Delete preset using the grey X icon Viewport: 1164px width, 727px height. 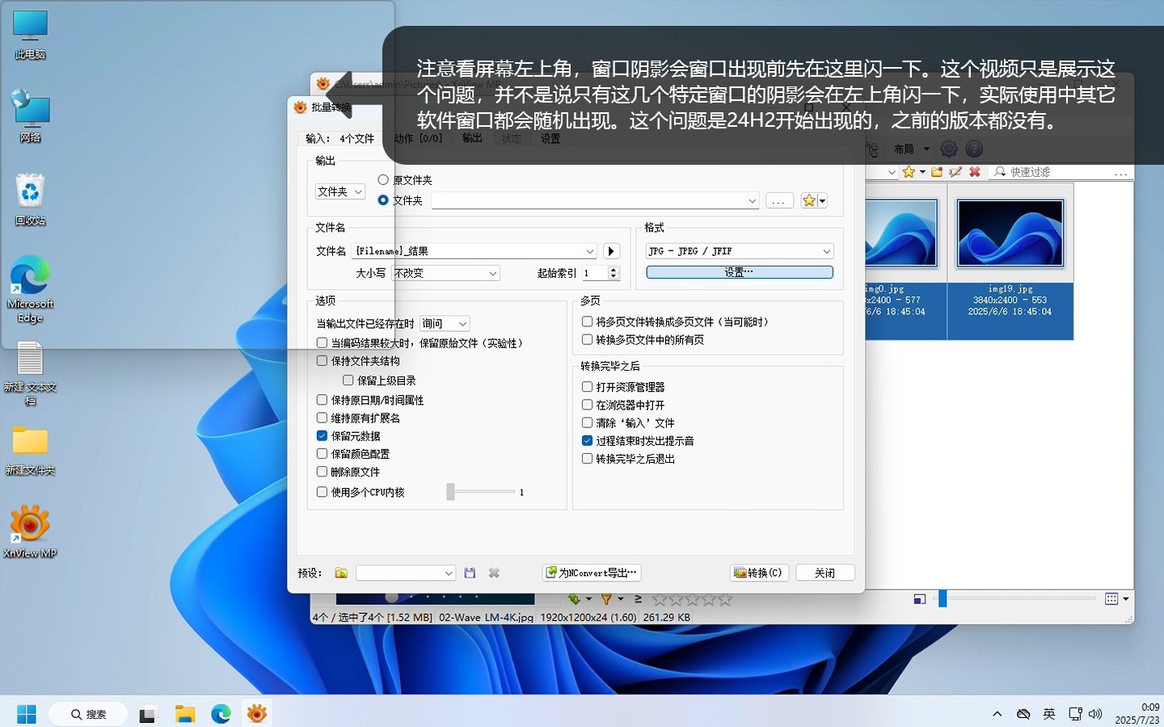pyautogui.click(x=494, y=573)
